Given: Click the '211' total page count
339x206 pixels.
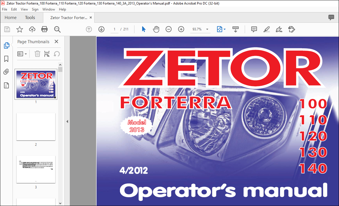Looking at the screenshot, I should (126, 29).
